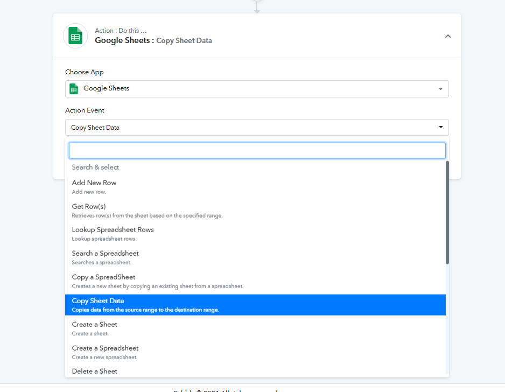Click the dropdown list scrollbar
This screenshot has width=505, height=392.
(x=447, y=213)
